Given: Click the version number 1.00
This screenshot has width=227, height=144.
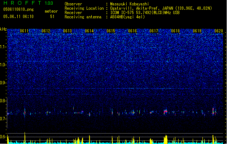Looking at the screenshot, I should click(x=49, y=3).
